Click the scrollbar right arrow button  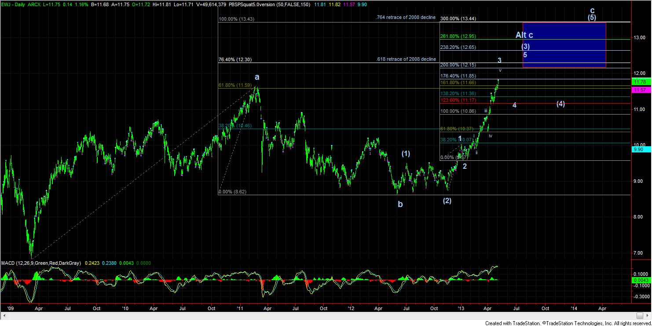(x=648, y=315)
